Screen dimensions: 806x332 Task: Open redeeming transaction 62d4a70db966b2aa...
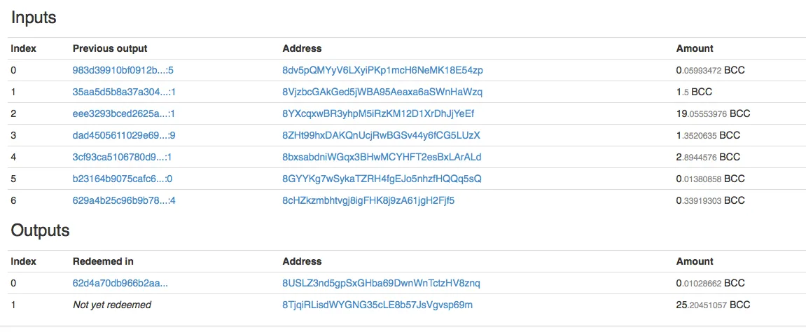[120, 283]
